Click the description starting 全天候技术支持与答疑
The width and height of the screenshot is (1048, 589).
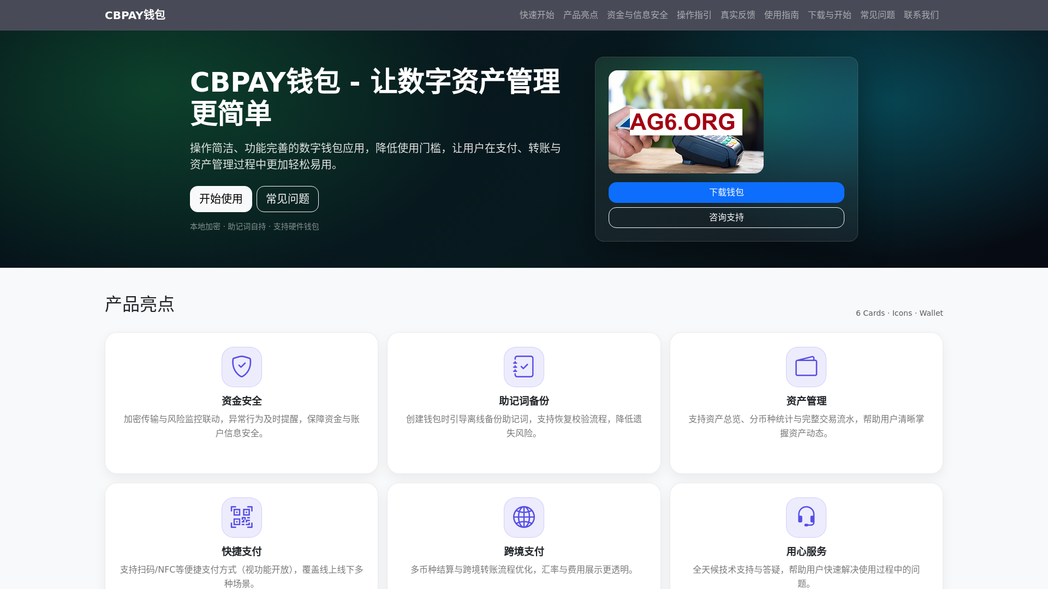tap(806, 576)
